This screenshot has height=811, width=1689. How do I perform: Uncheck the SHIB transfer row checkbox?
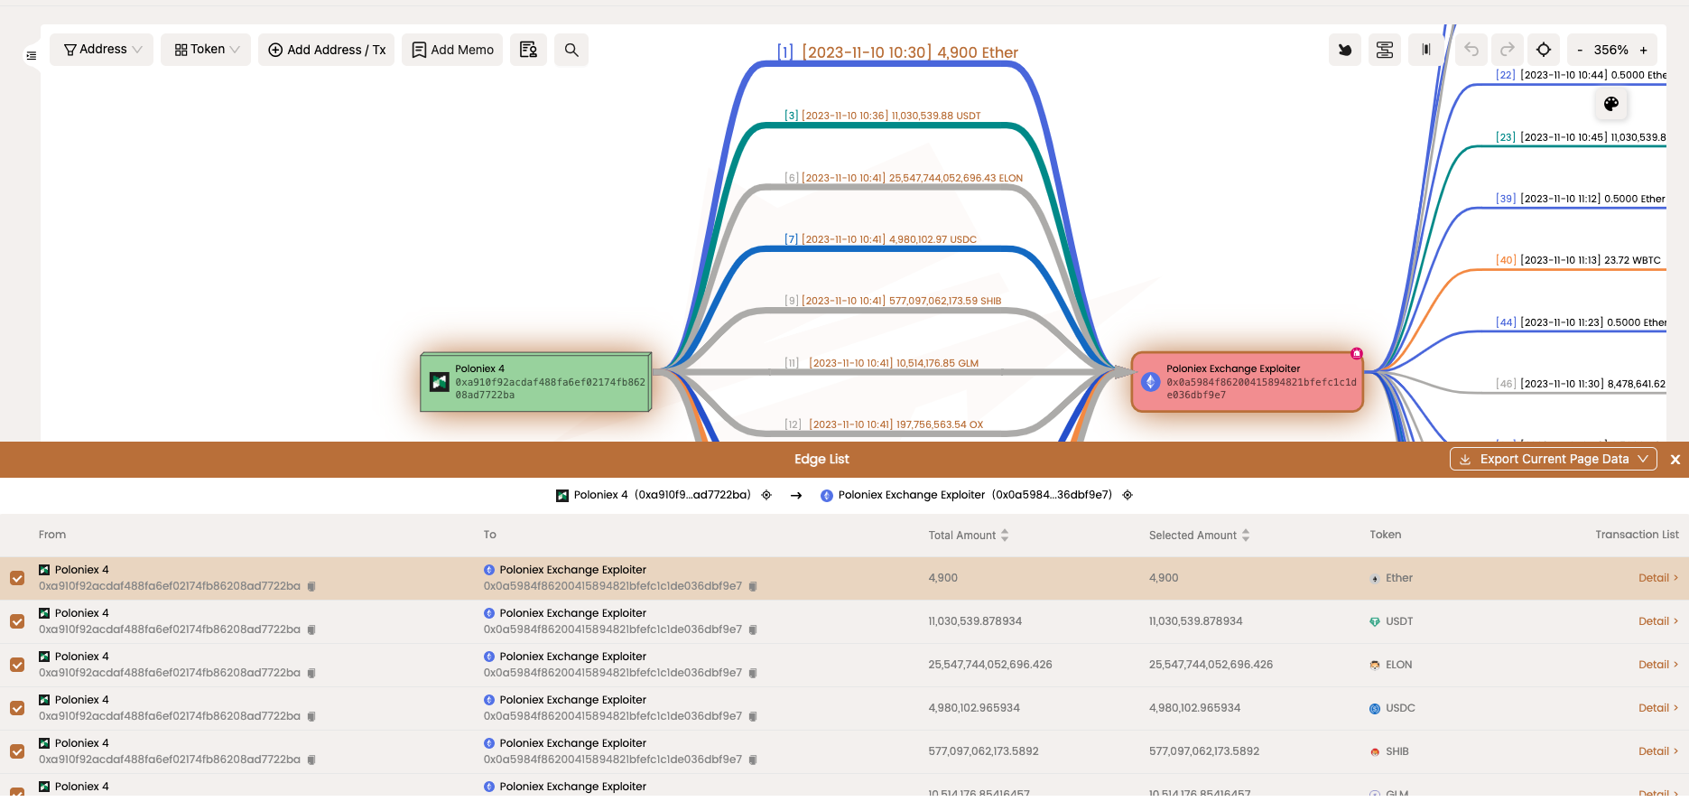[x=17, y=751]
